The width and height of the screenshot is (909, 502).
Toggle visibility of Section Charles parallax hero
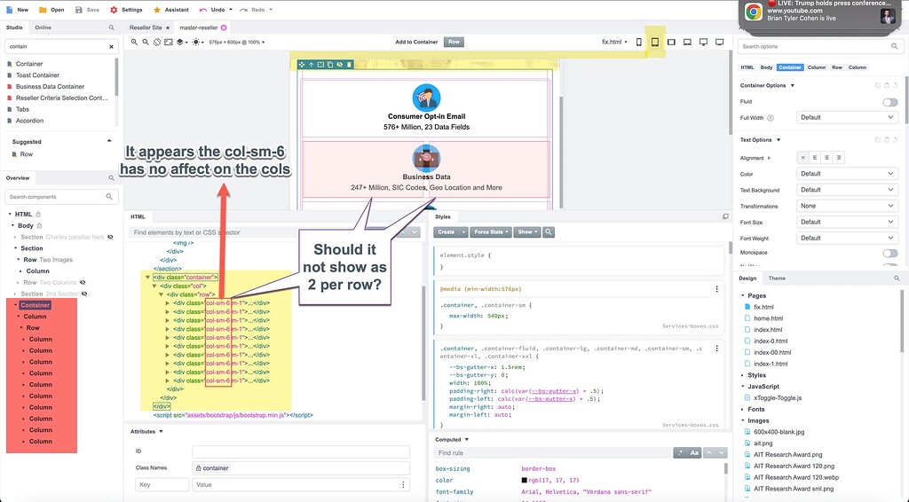(110, 237)
